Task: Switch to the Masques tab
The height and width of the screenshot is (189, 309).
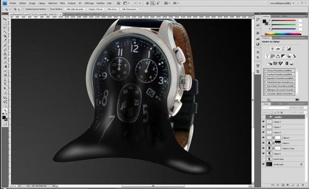Action: pyautogui.click(x=277, y=38)
